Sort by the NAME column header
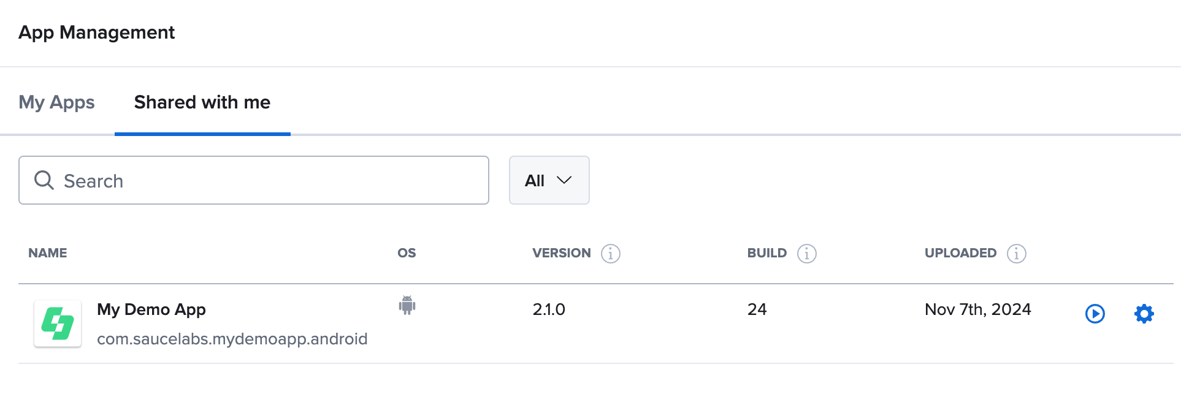1181x394 pixels. (47, 252)
